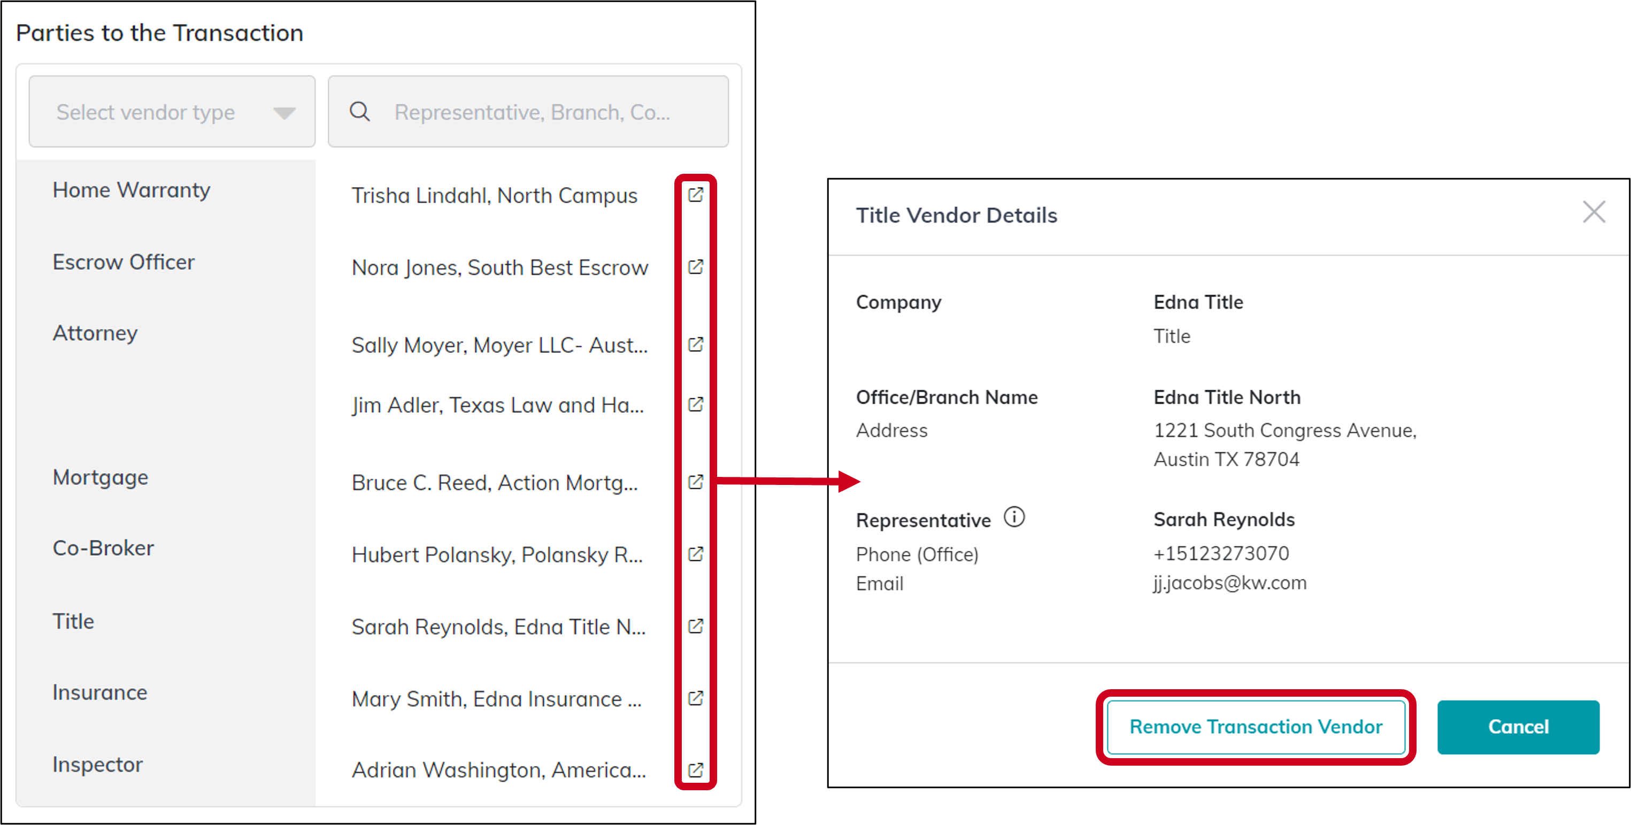Click the Representative info icon
The height and width of the screenshot is (825, 1631).
(1014, 517)
